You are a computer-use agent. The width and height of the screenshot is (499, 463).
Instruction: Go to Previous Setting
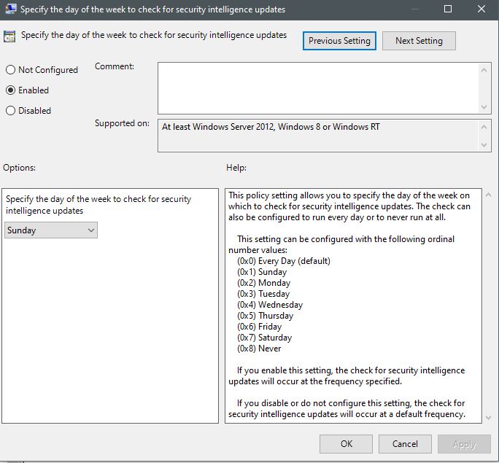tap(339, 41)
